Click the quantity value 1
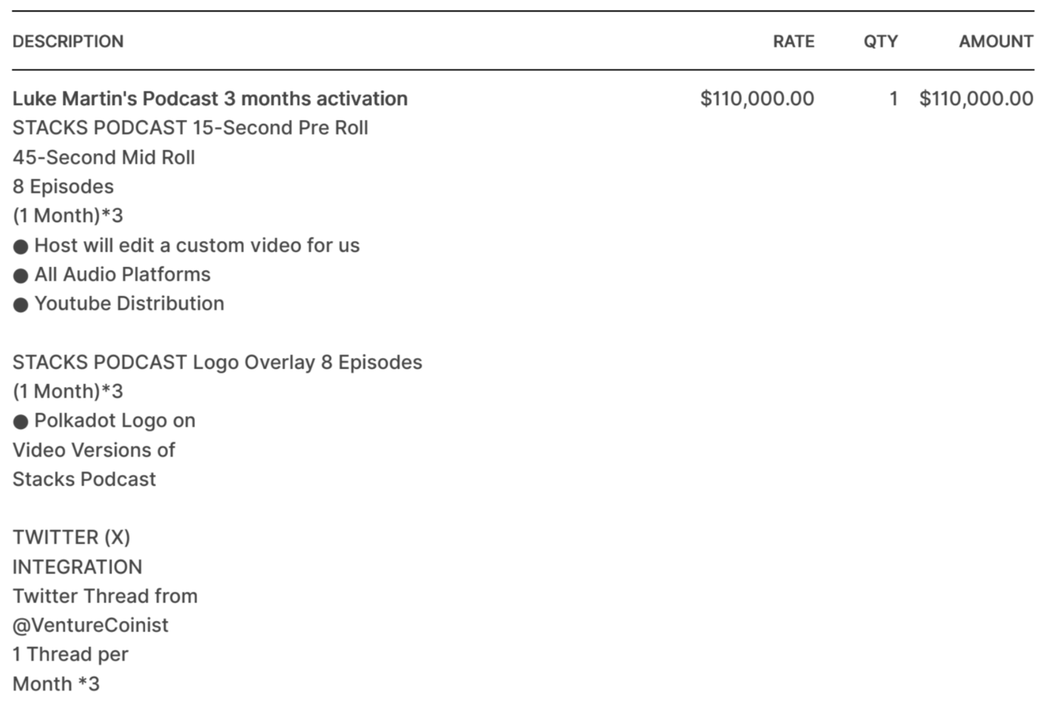Image resolution: width=1059 pixels, height=711 pixels. tap(893, 98)
